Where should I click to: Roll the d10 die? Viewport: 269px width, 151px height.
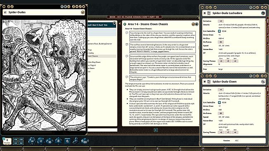pos(50,141)
